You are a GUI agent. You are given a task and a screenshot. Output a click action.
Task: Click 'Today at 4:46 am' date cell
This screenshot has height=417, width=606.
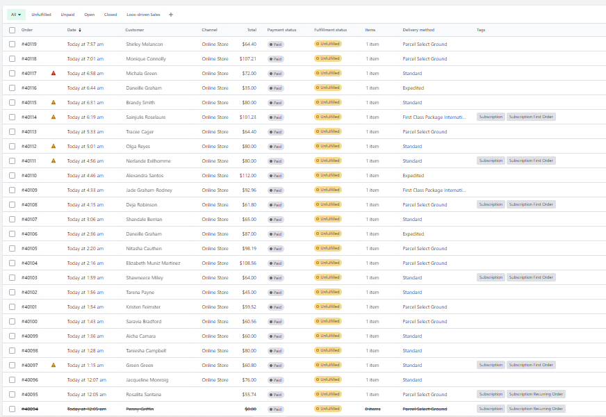(85, 175)
